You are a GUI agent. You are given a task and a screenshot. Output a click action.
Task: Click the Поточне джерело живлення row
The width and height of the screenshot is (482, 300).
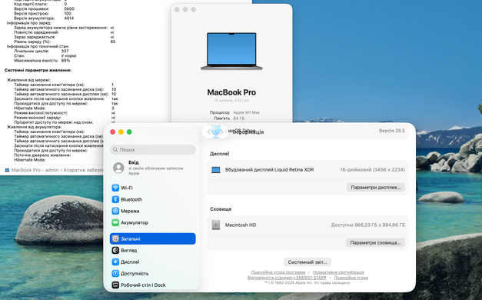click(x=42, y=155)
